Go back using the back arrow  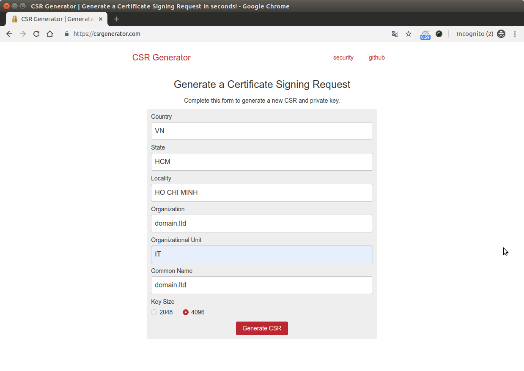click(9, 34)
